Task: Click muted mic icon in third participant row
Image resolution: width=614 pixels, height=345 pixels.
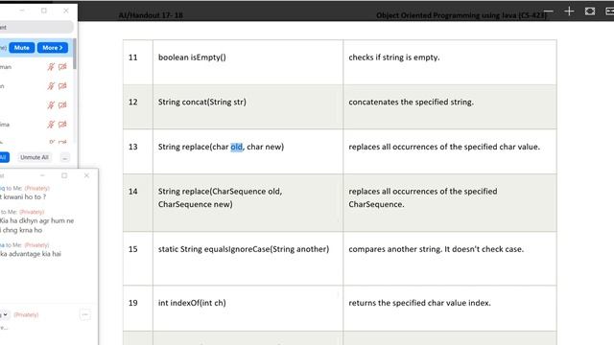Action: (x=51, y=105)
